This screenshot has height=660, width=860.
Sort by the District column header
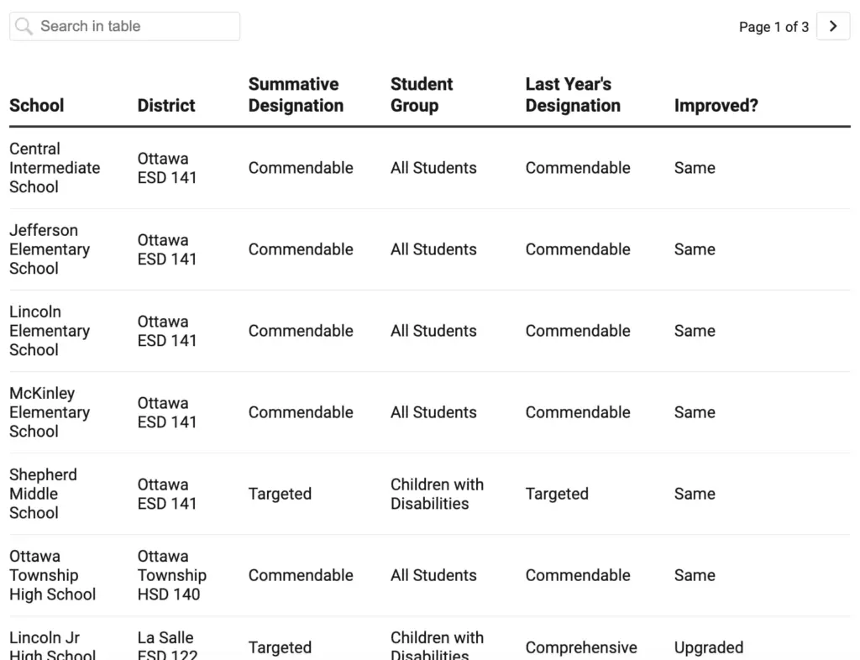[166, 106]
